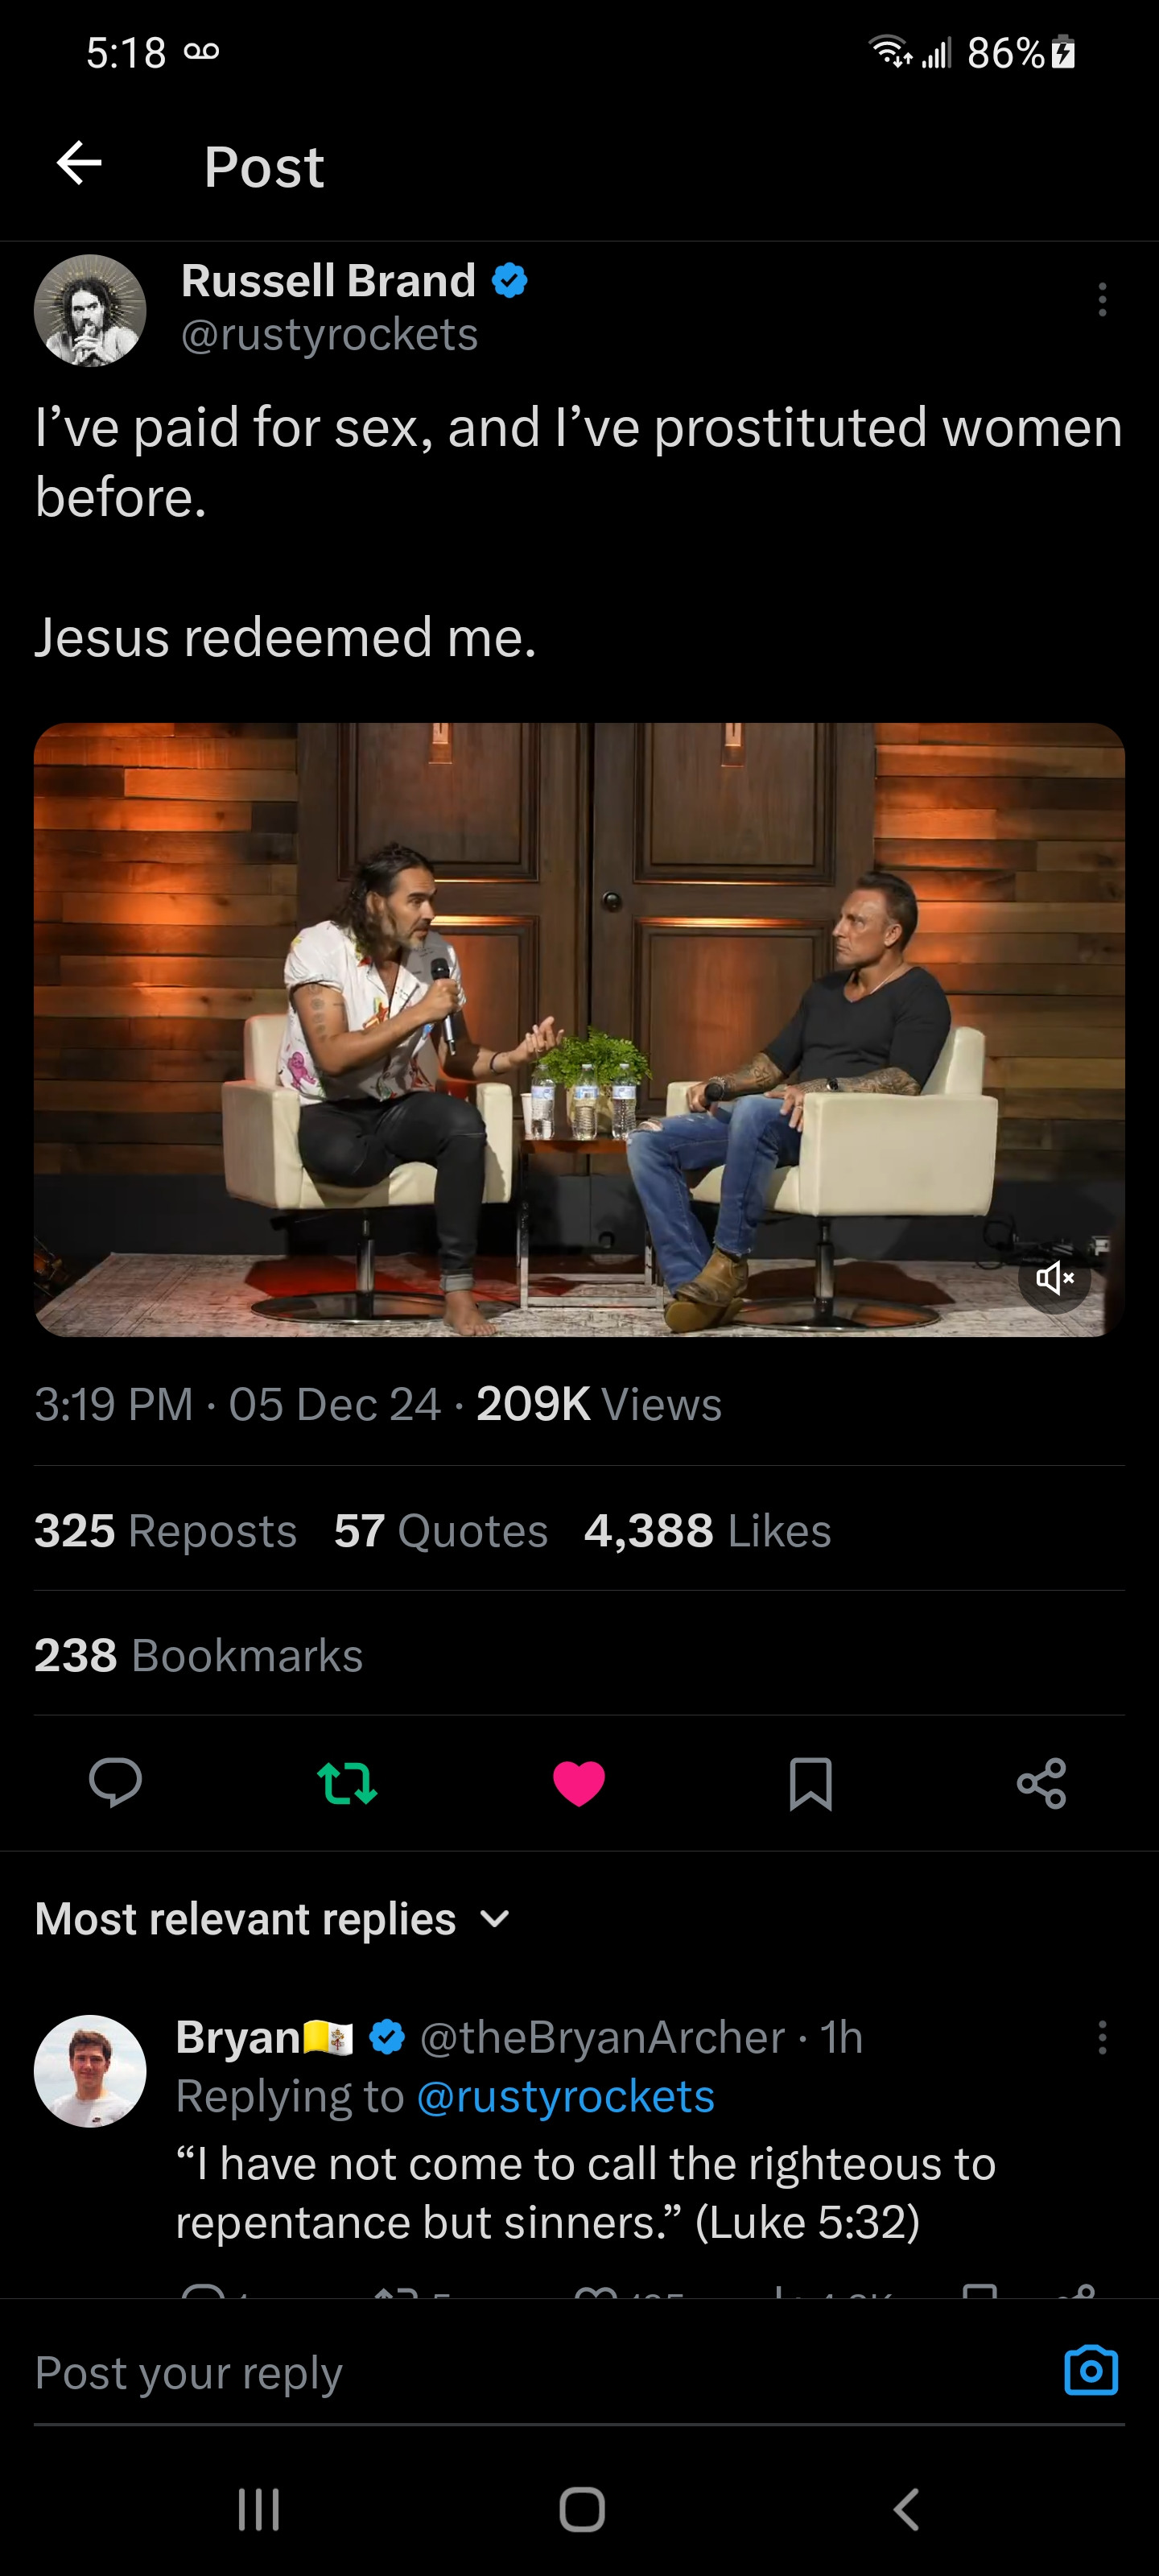Bookmark this post with bookmark icon
This screenshot has height=2576, width=1159.
click(810, 1783)
